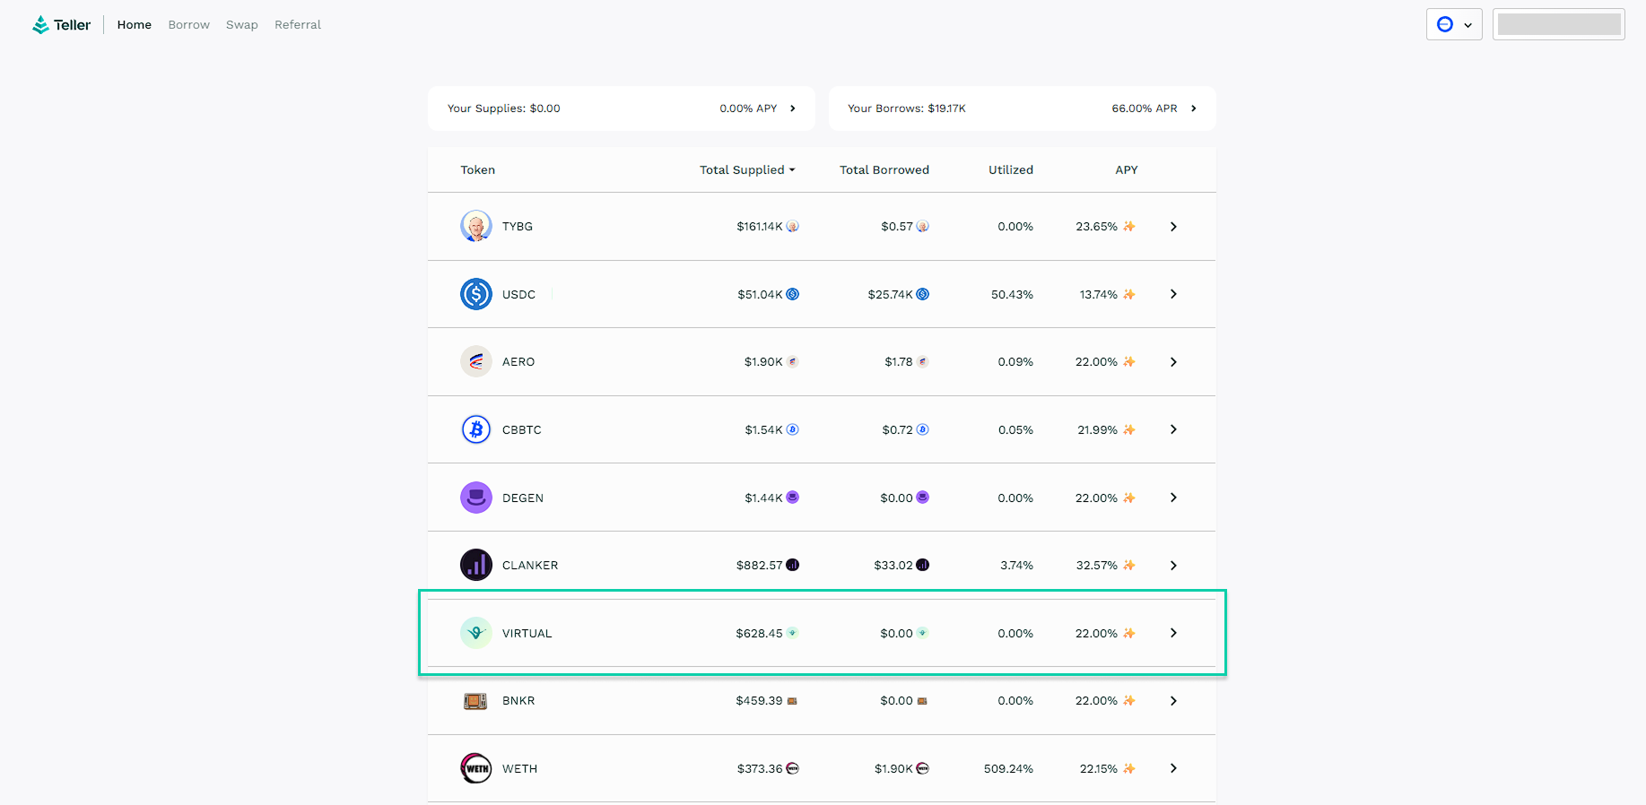Click the DEGEN purple hat icon

[475, 498]
